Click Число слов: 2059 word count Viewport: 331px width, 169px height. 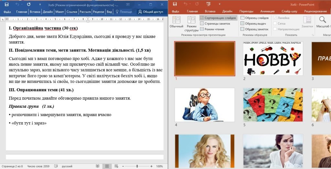pyautogui.click(x=38, y=166)
